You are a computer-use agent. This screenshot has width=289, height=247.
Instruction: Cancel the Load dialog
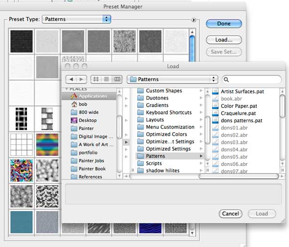click(x=230, y=214)
